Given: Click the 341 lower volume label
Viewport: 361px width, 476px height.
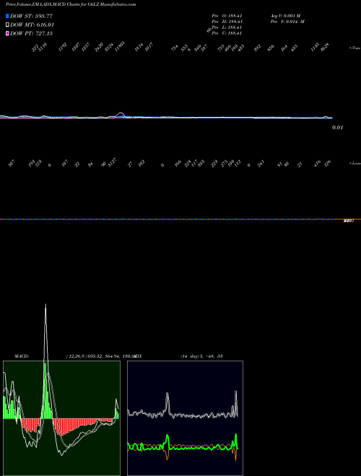Looking at the screenshot, I should 261,164.
